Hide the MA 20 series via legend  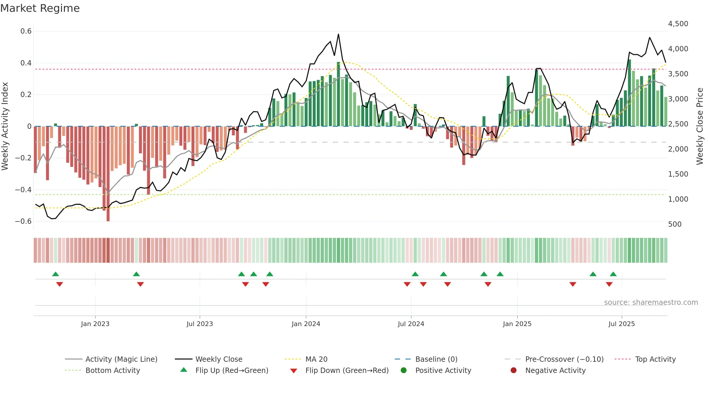click(306, 359)
